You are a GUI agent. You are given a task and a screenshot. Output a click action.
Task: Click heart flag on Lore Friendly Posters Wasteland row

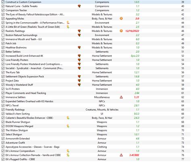coord(79,64)
